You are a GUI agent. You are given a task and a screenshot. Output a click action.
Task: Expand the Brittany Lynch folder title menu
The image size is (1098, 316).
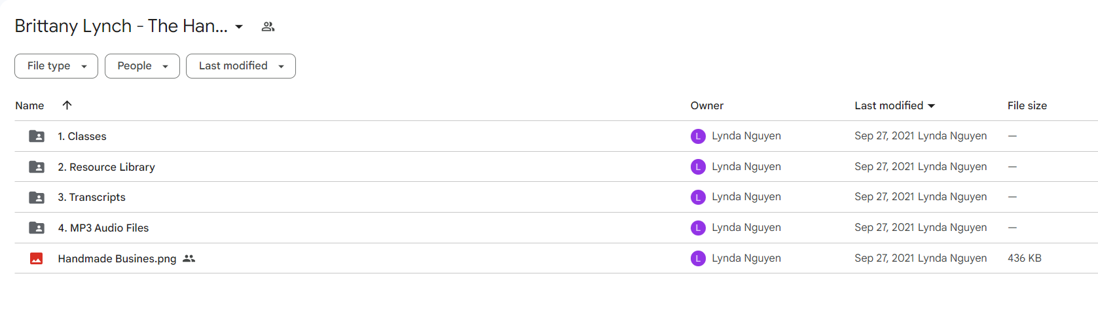239,27
